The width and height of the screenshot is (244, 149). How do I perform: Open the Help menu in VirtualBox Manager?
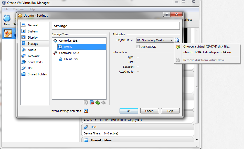point(31,9)
